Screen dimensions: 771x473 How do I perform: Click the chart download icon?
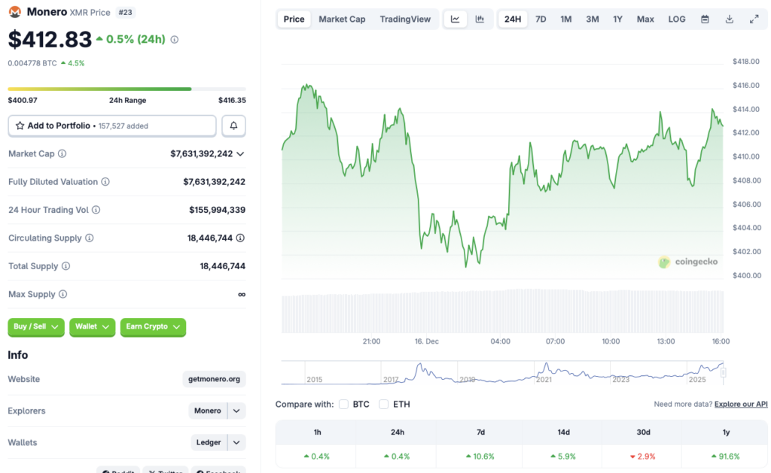point(729,18)
